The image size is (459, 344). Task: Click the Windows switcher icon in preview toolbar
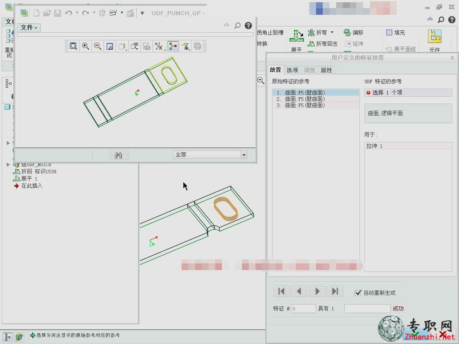click(113, 13)
